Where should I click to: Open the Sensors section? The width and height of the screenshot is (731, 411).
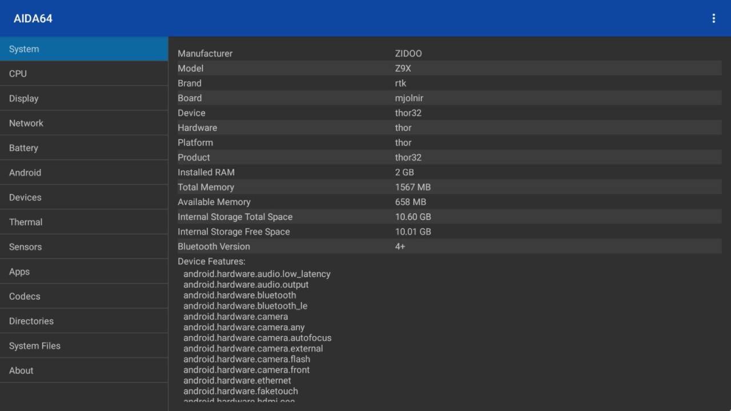coord(84,247)
